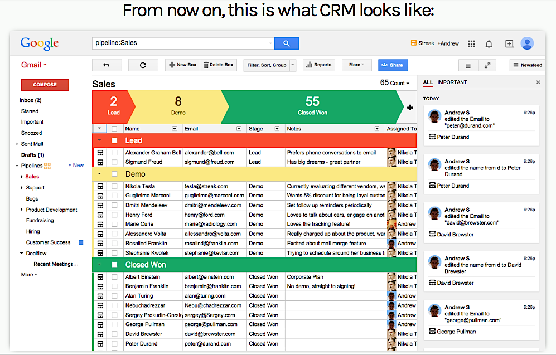This screenshot has height=355, width=556.
Task: Open the box icon for Rosalind Franklin row
Action: coord(100,244)
